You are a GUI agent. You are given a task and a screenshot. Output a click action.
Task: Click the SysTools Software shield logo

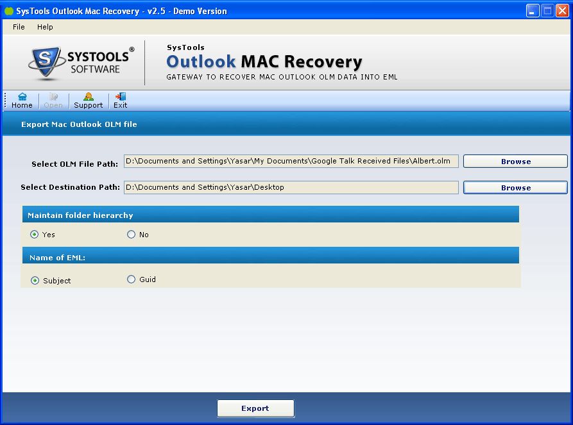[46, 62]
